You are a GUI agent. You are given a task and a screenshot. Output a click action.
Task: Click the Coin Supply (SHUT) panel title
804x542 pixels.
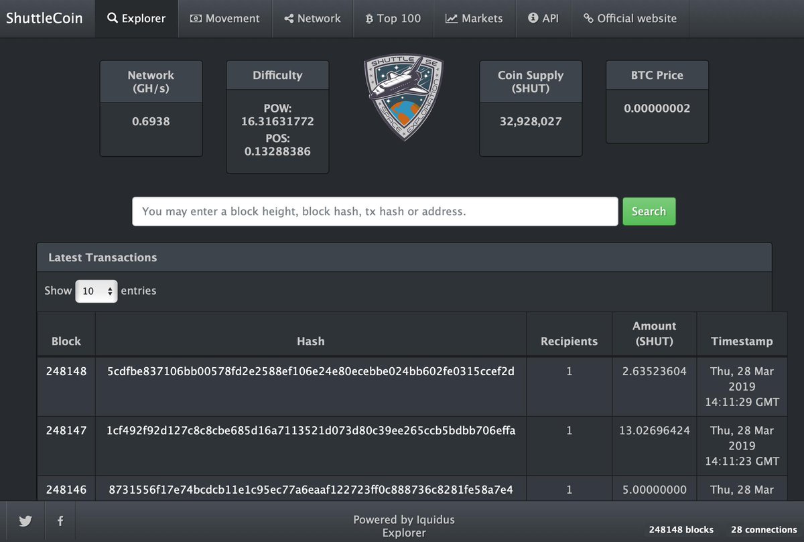531,82
